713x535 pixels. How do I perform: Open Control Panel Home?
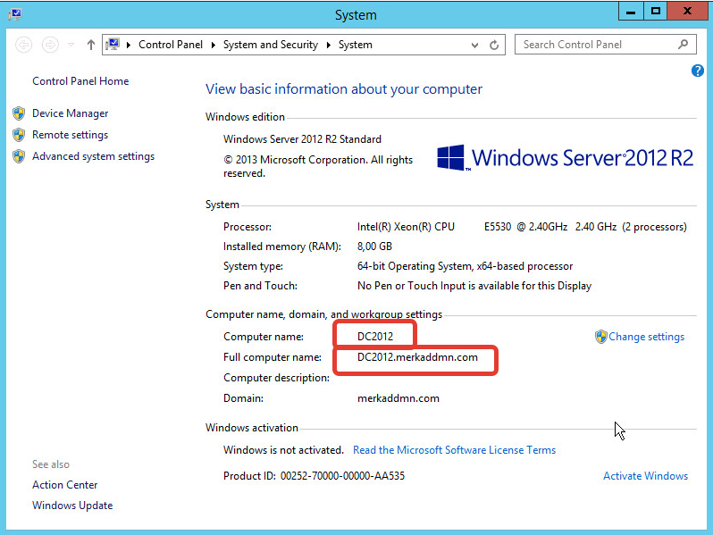click(80, 81)
